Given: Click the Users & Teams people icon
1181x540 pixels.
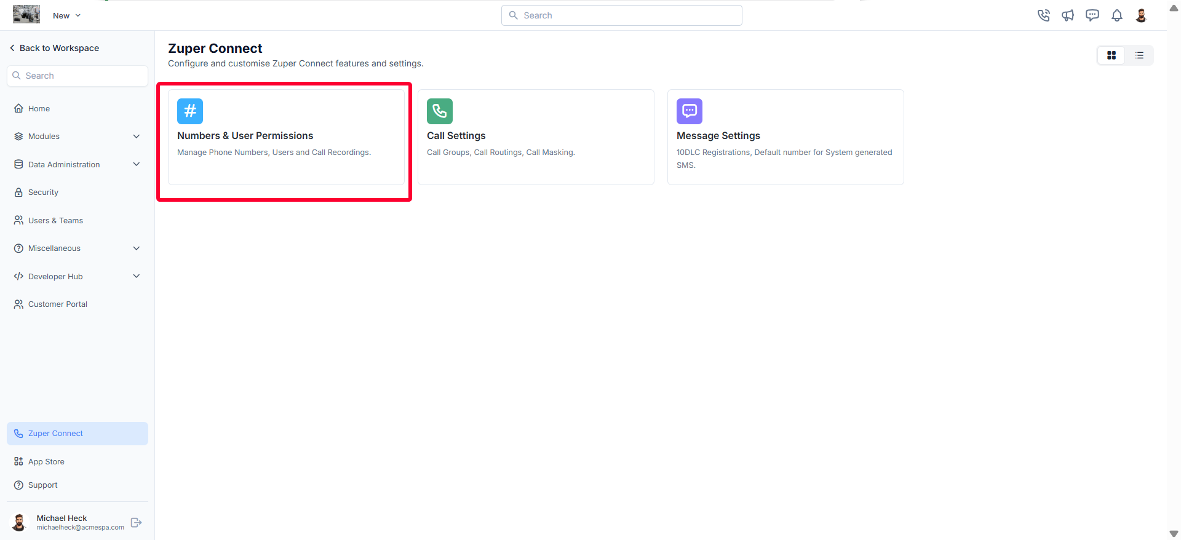Looking at the screenshot, I should 18,220.
